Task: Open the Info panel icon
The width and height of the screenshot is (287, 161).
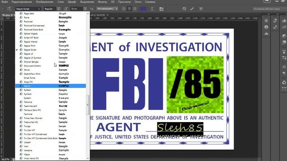Action: (x=266, y=27)
